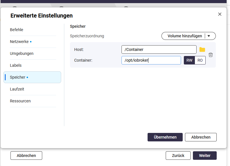The height and width of the screenshot is (166, 230).
Task: Click the Übernehmen button
Action: [x=165, y=137]
